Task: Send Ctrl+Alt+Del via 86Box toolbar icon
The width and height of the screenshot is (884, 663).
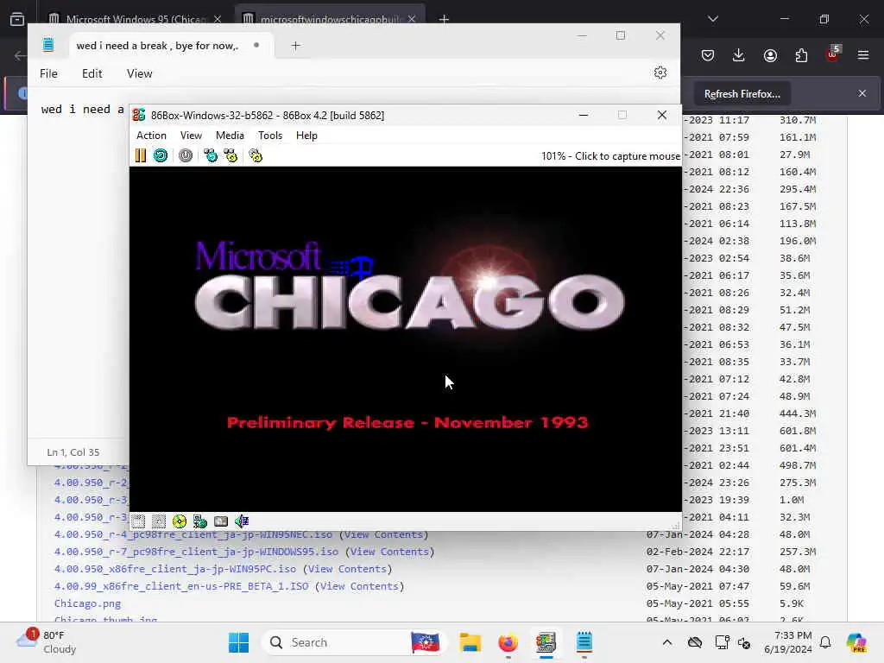Action: click(x=211, y=155)
